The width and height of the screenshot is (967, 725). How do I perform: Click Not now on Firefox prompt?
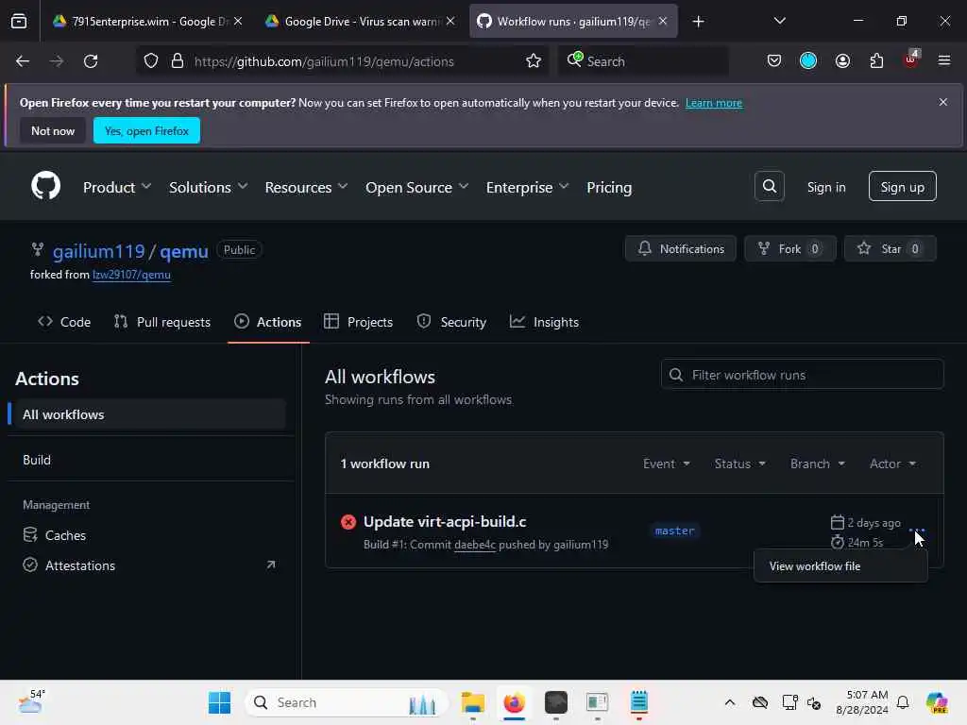[x=53, y=130]
